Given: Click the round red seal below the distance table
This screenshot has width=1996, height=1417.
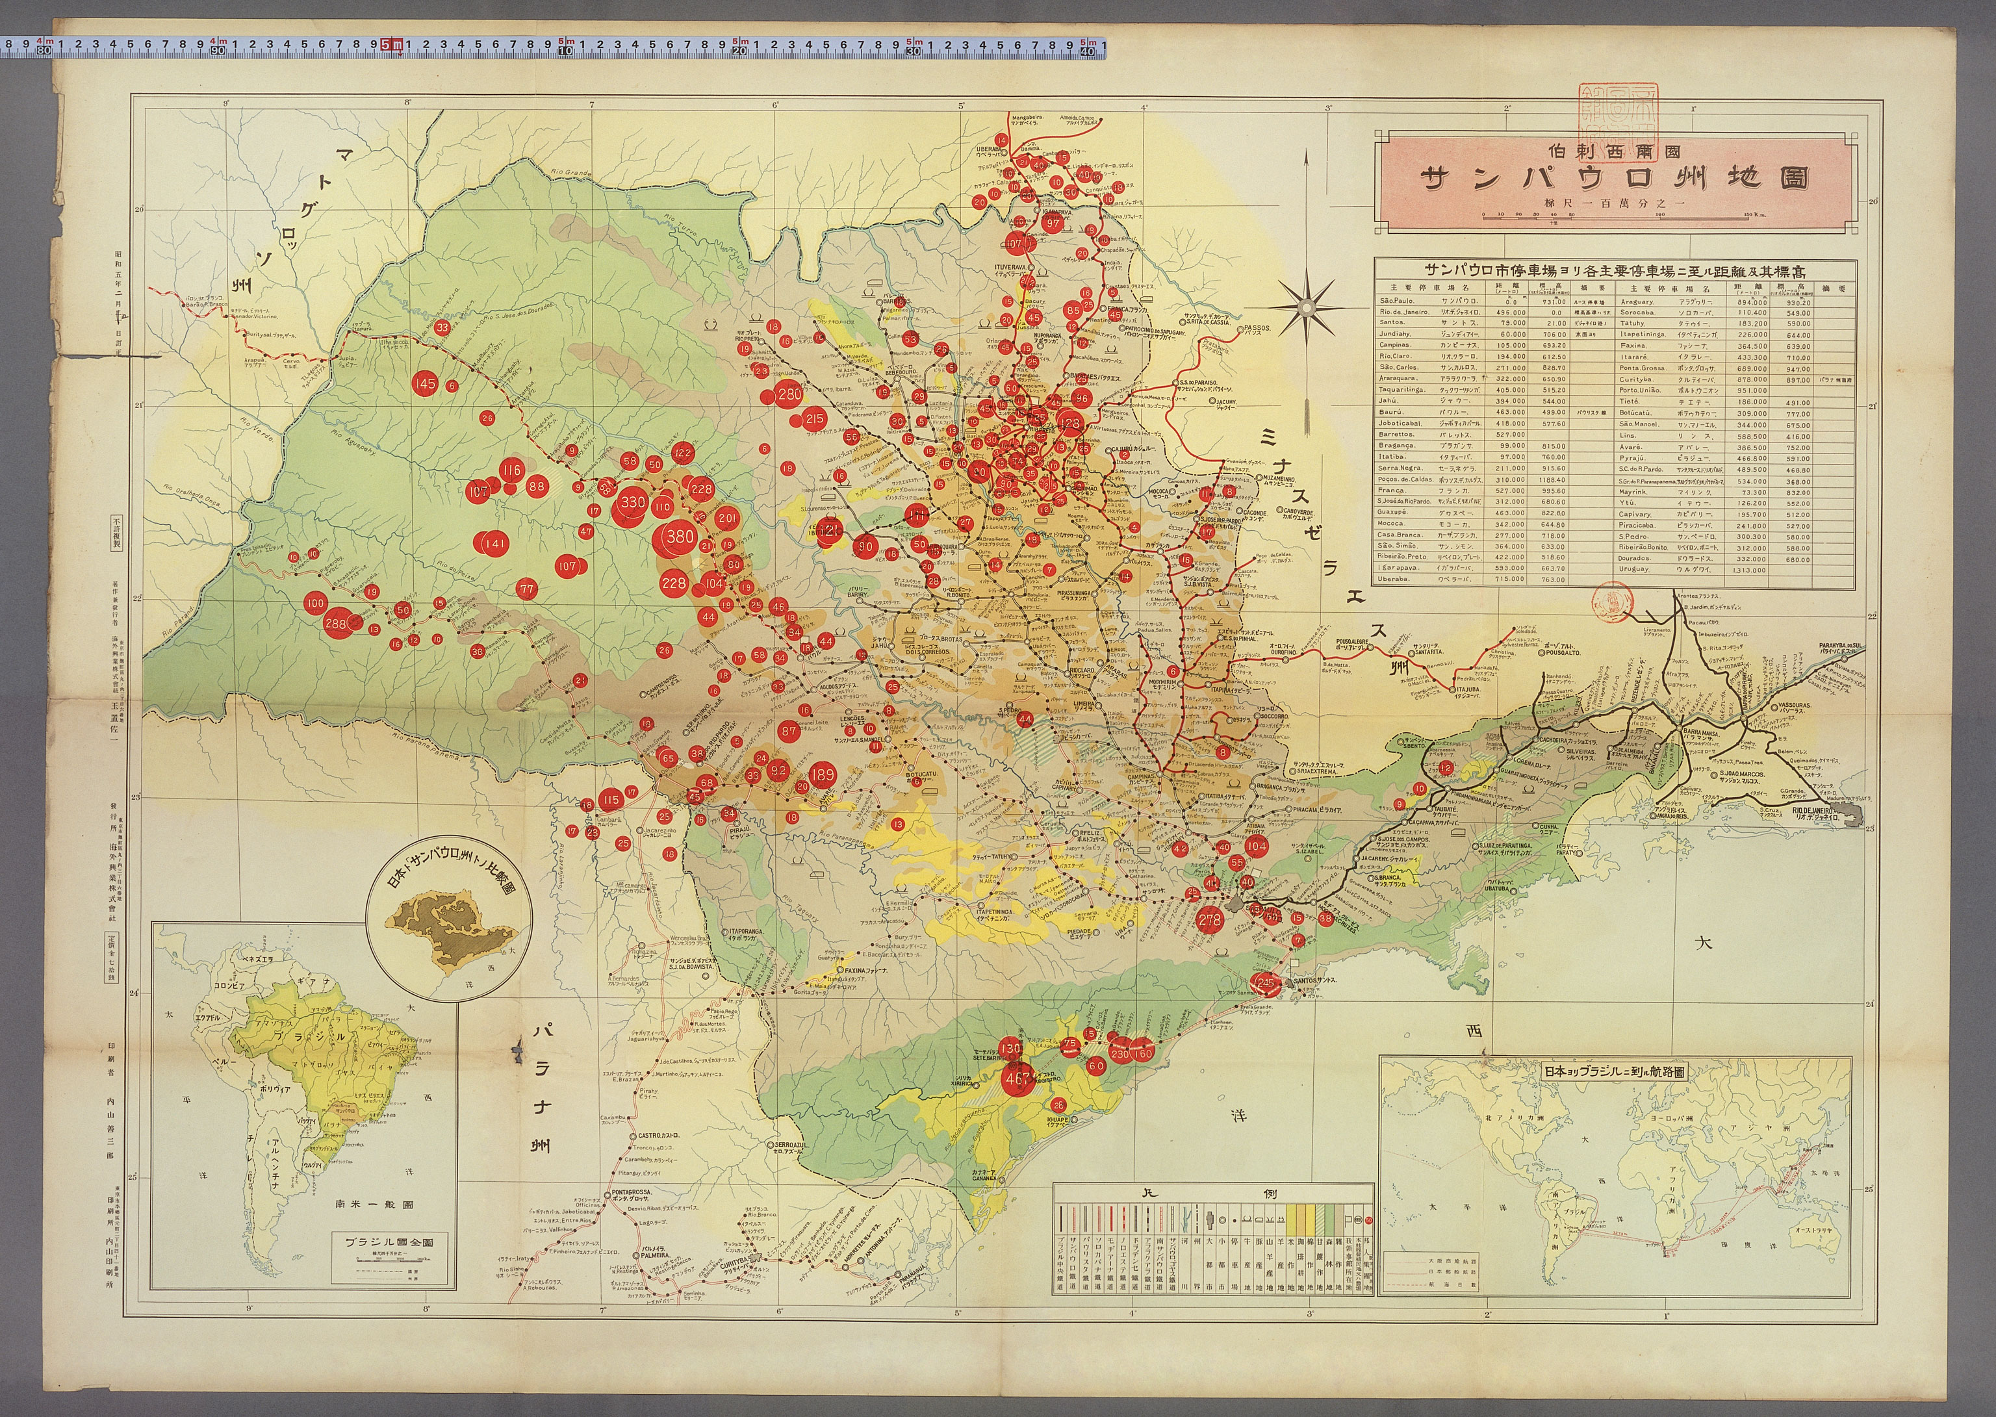Looking at the screenshot, I should [1613, 602].
